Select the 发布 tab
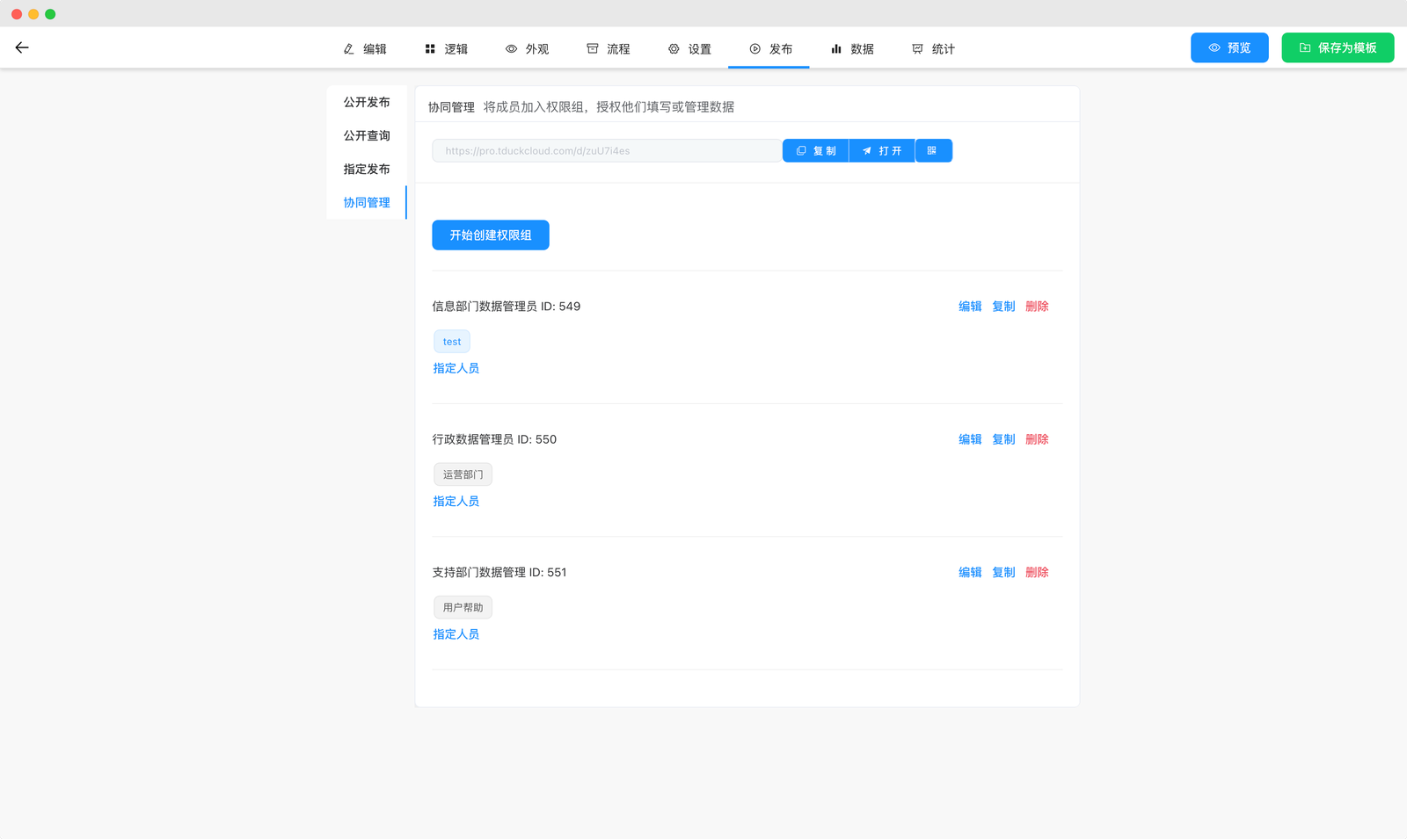This screenshot has height=839, width=1407. pos(770,49)
